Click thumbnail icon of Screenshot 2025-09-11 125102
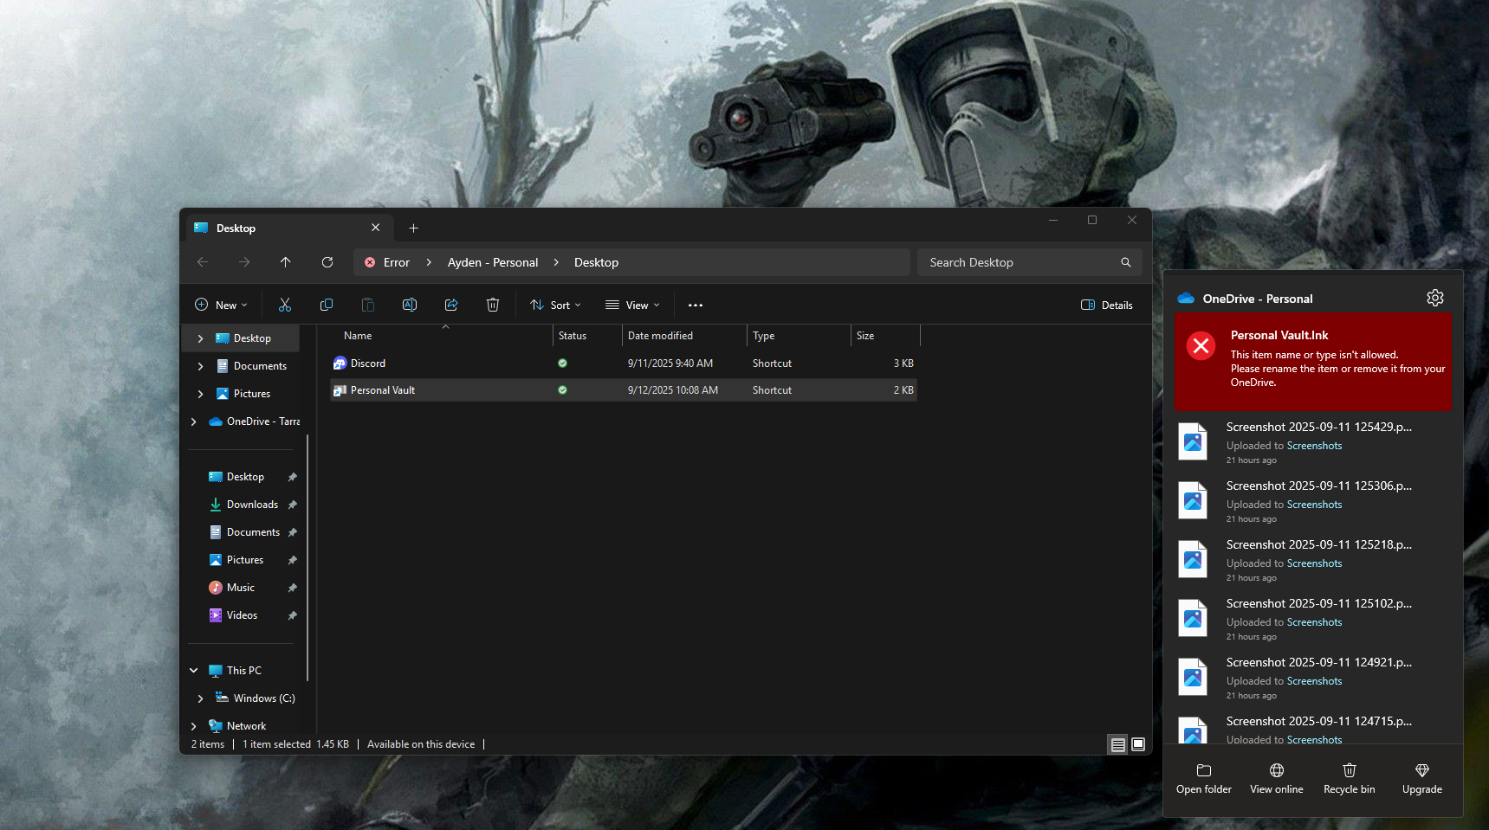The height and width of the screenshot is (830, 1489). point(1193,618)
